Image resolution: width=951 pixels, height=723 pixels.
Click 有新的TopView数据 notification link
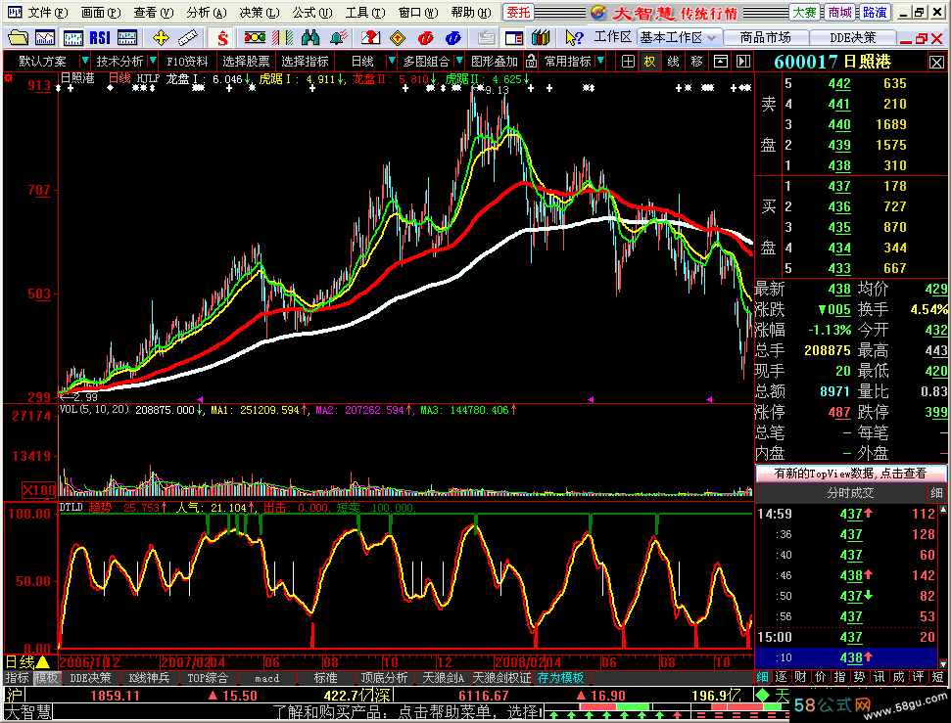click(x=850, y=473)
